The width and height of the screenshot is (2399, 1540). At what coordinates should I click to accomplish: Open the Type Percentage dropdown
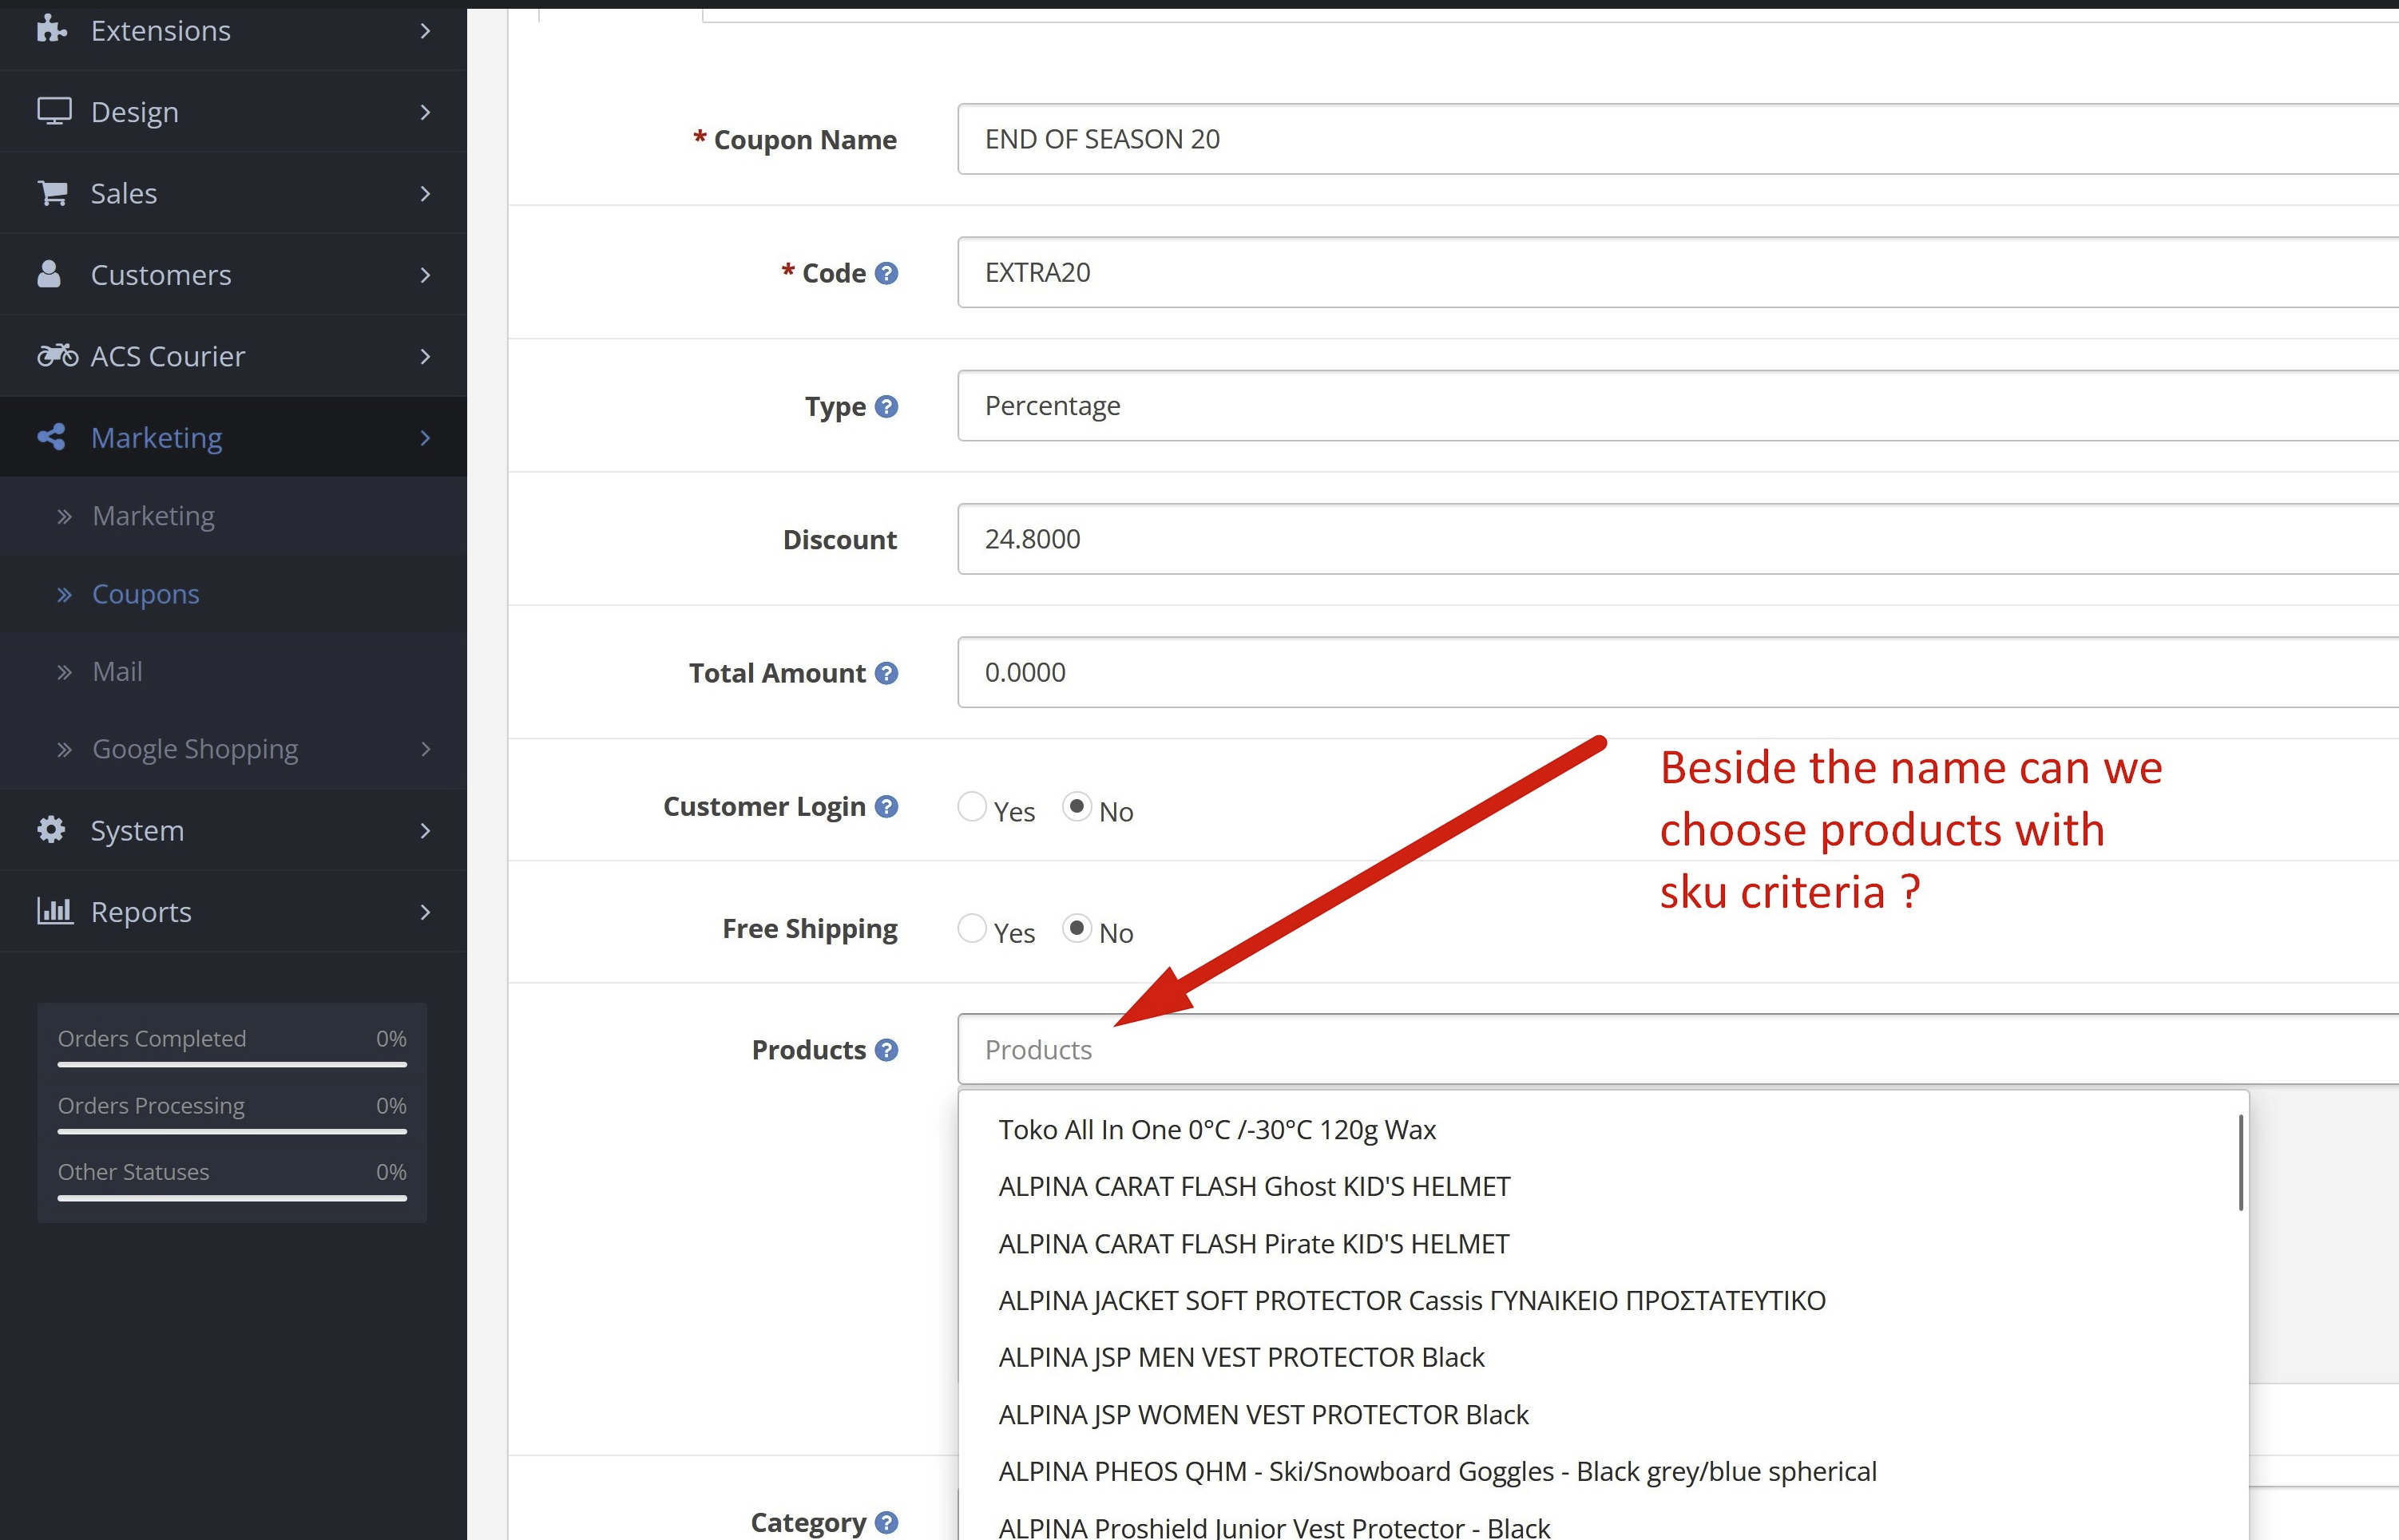[1678, 406]
